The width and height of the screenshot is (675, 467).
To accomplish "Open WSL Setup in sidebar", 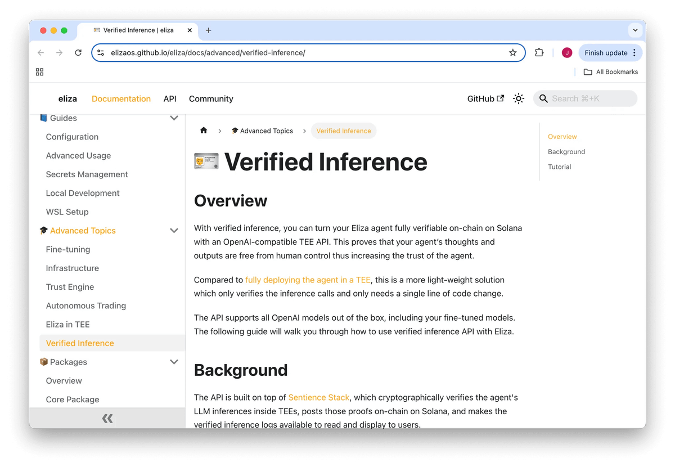I will (67, 212).
